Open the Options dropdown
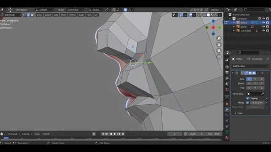The height and width of the screenshot is (152, 271). 216,10
